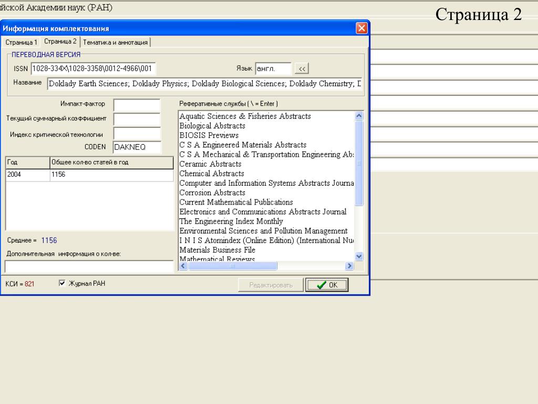Focus the Импакт-фактор input field

137,105
